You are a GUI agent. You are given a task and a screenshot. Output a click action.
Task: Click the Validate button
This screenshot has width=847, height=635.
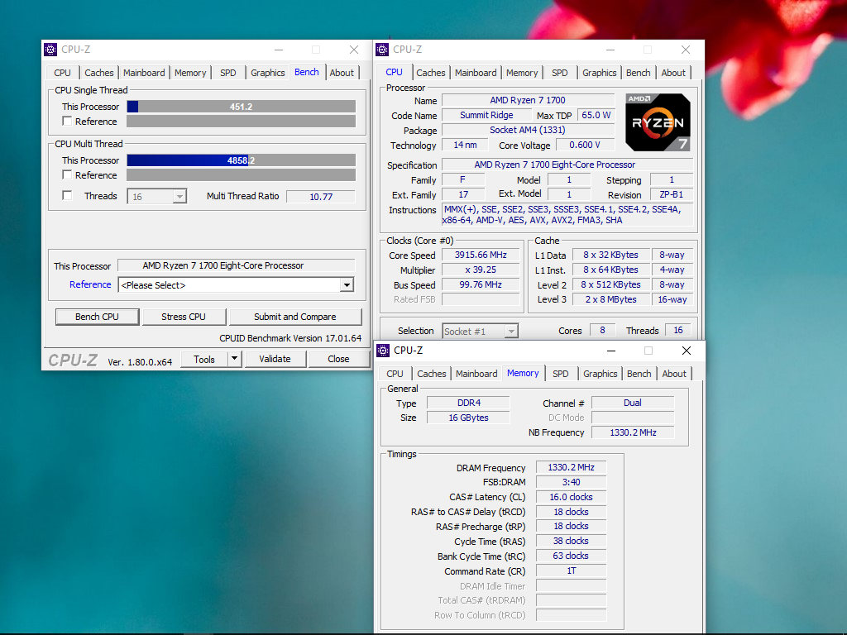tap(275, 359)
